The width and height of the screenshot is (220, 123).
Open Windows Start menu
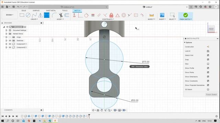[x=2, y=121]
